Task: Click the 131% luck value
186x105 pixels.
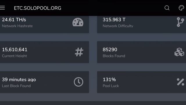Action: (109, 80)
